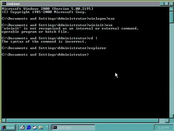
Task: Launch Internet Explorer from quick launch
Action: point(29,127)
